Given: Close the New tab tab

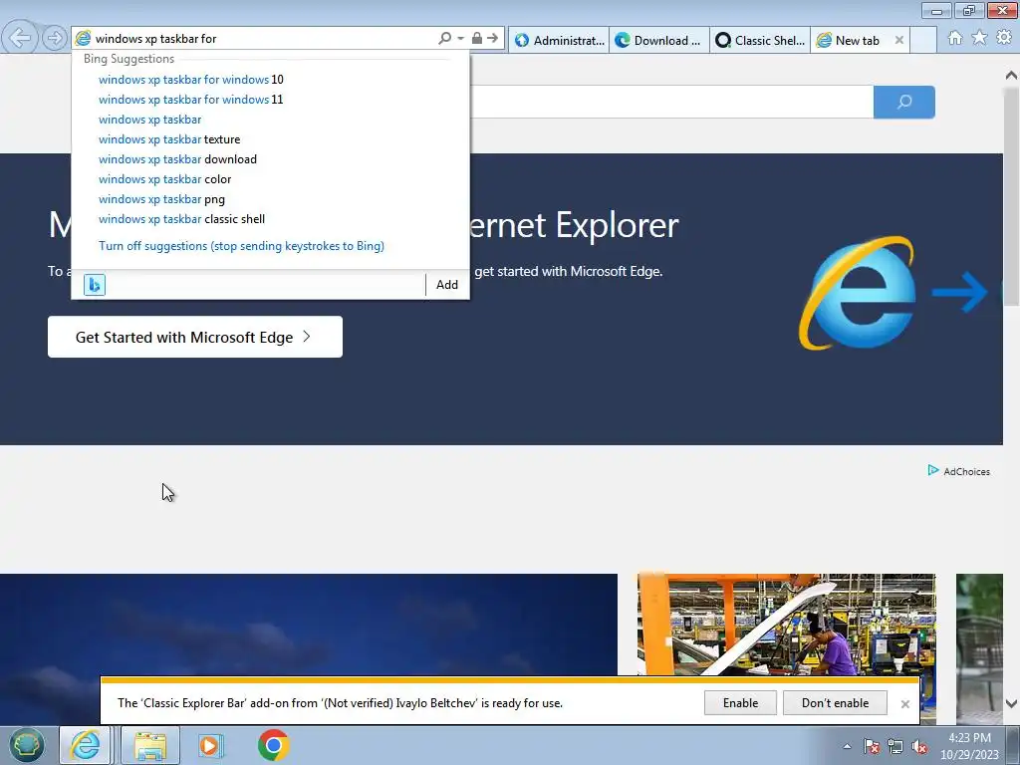Looking at the screenshot, I should point(899,40).
